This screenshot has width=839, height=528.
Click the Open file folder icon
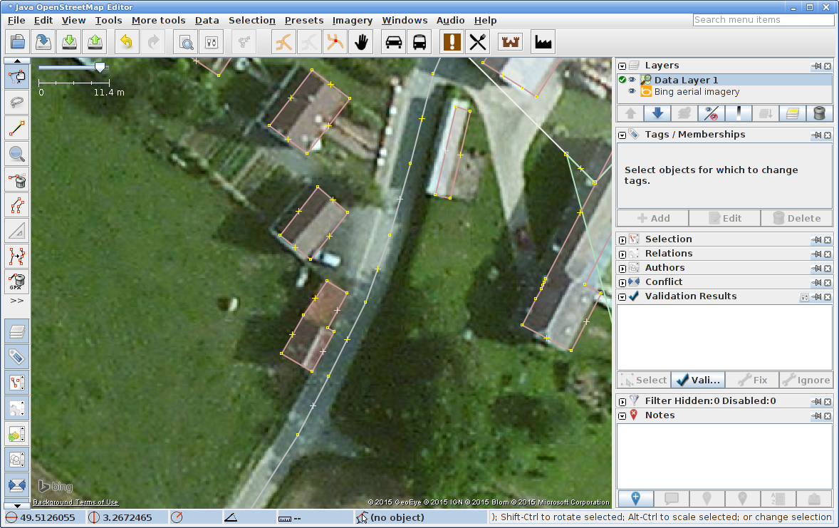(17, 42)
